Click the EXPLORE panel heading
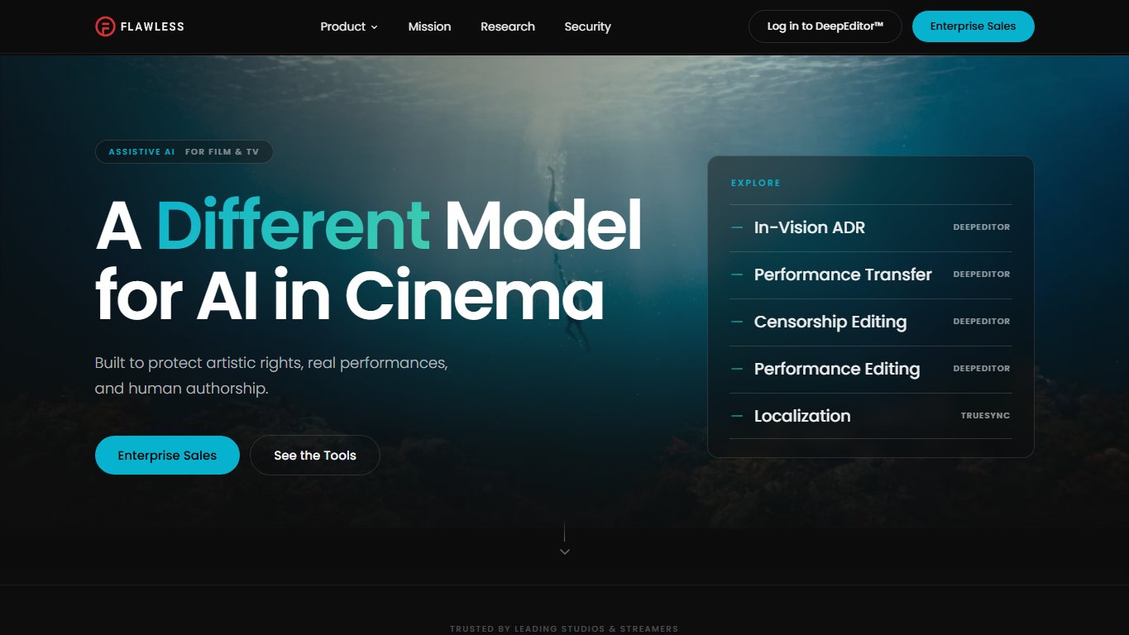1129x635 pixels. [x=756, y=183]
